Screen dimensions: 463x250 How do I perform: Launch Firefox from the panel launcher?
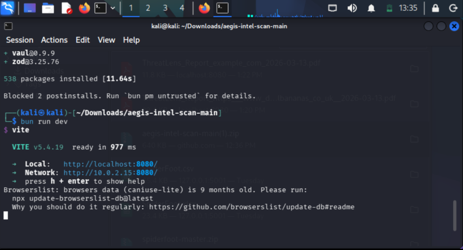84,8
